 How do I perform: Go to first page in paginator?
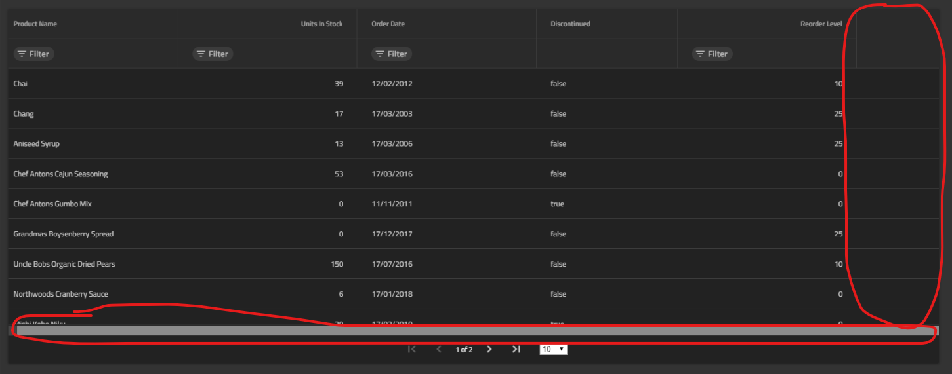412,350
